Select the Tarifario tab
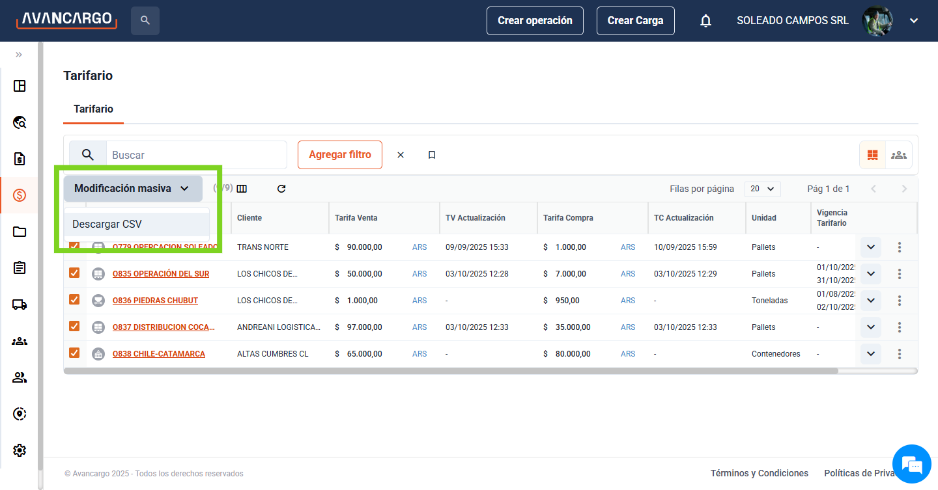Screen dimensions: 938x490 click(93, 109)
